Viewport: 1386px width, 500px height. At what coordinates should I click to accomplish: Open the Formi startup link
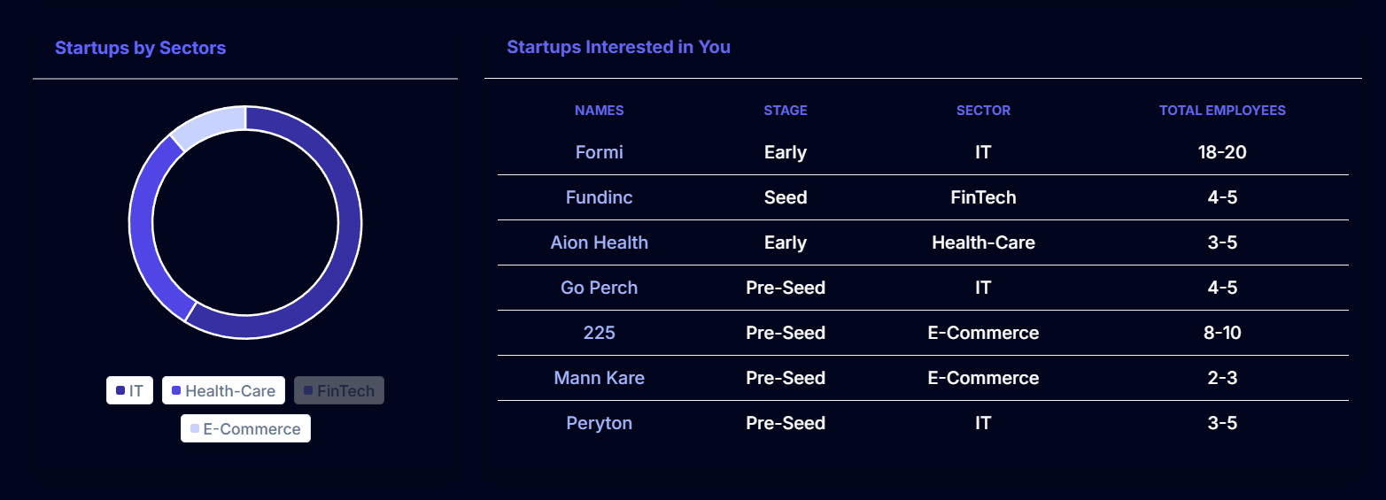[x=600, y=152]
